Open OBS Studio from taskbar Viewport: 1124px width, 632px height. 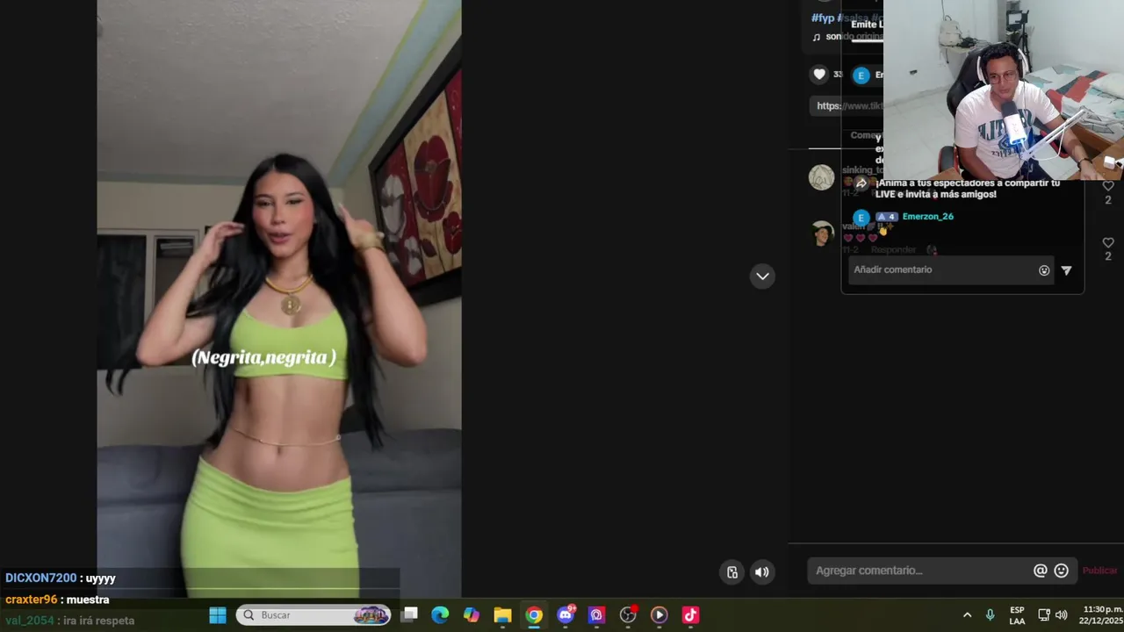[x=628, y=615]
